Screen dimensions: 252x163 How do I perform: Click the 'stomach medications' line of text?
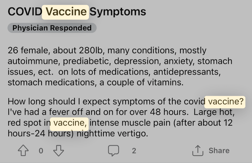click(96, 82)
